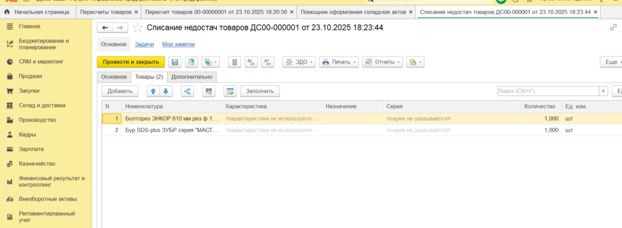Switch to the Основное form tab
The image size is (622, 228).
pyautogui.click(x=114, y=77)
